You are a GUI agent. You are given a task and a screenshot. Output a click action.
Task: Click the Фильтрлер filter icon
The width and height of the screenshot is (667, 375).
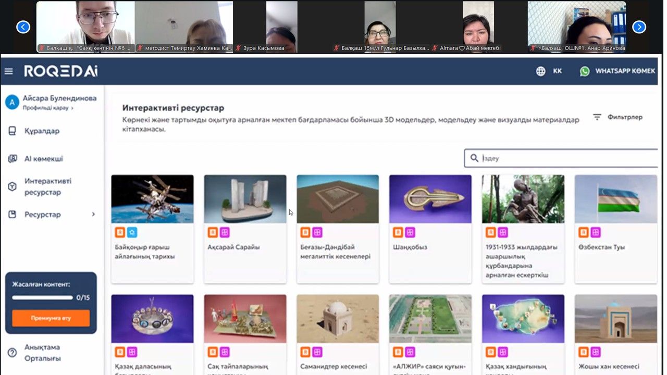[597, 117]
